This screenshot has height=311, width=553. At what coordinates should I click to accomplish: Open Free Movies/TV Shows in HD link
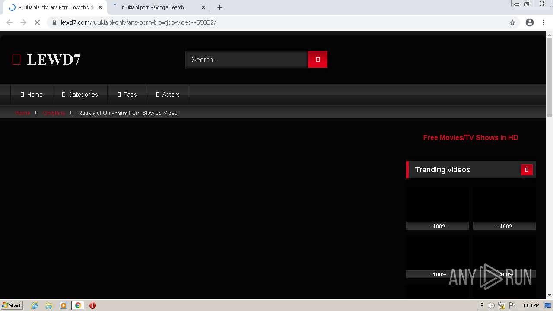(471, 137)
